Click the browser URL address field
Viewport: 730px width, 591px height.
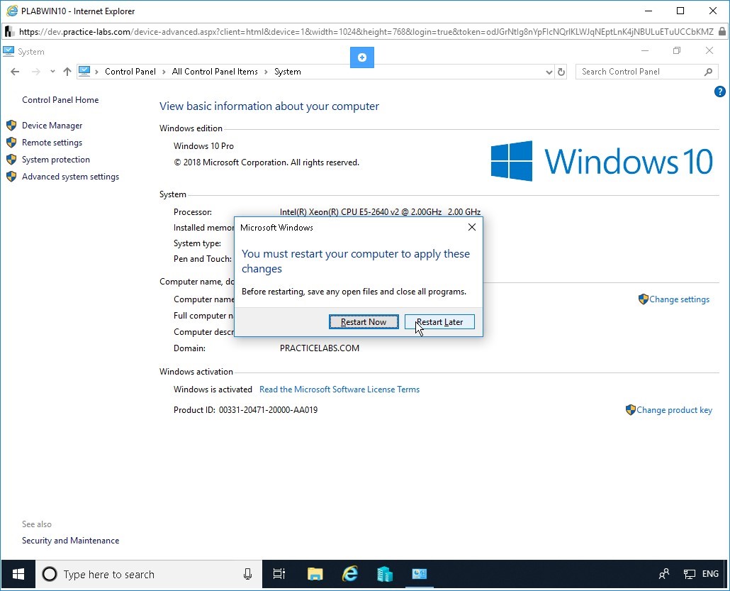coord(366,32)
